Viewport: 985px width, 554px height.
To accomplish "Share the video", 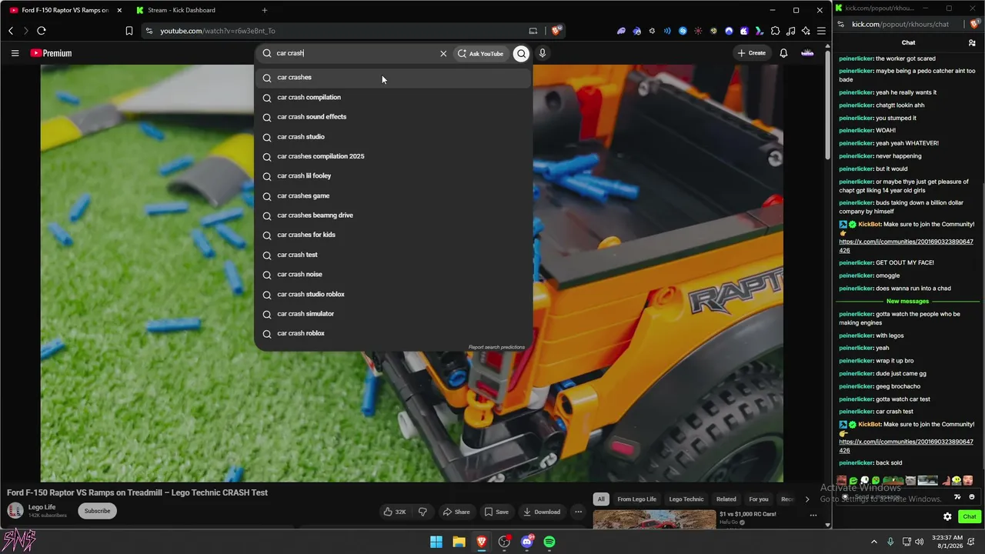I will click(456, 512).
